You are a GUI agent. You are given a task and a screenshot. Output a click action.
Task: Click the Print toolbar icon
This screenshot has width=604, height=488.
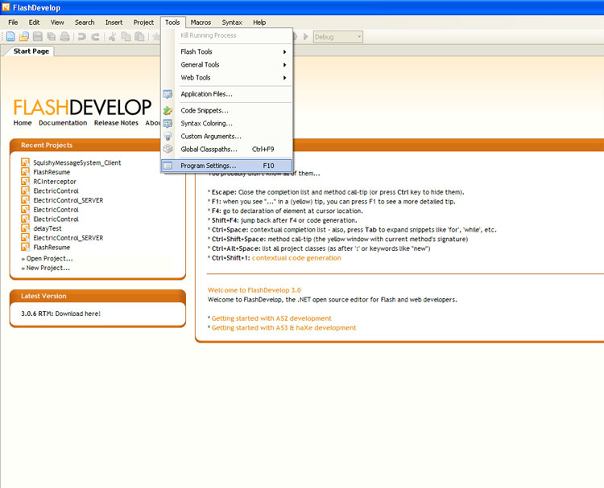tap(64, 36)
